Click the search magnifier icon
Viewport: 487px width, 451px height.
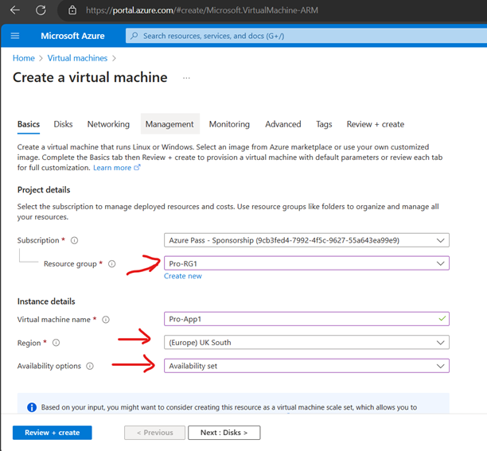134,36
